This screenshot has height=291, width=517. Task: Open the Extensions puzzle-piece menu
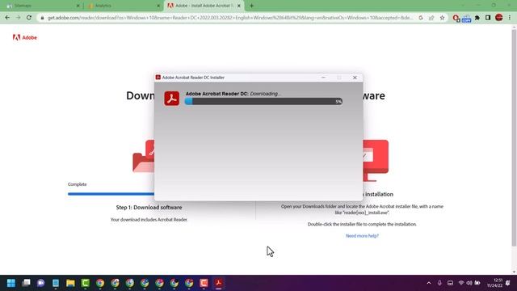(477, 18)
